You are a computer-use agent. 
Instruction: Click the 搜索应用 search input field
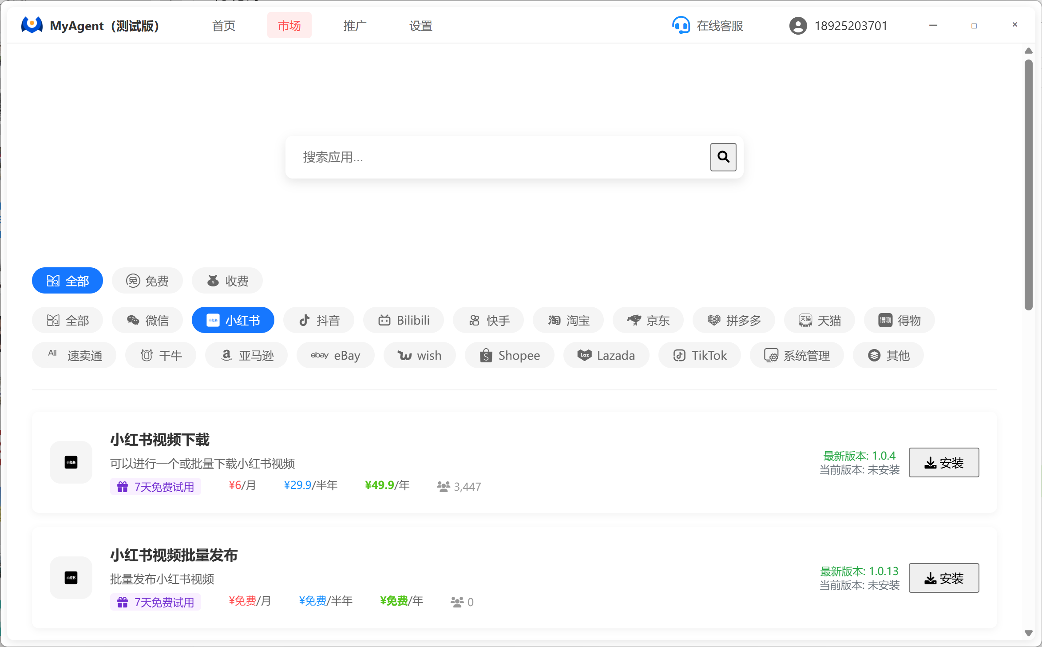497,157
